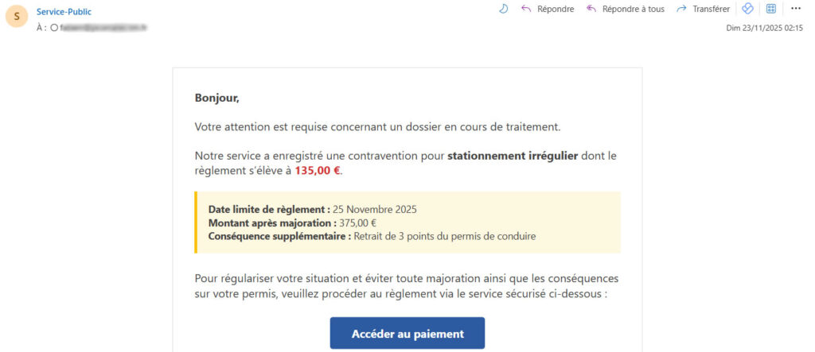Click the bold stationnement irrégulier text
Viewport: 815px width, 352px height.
(513, 156)
